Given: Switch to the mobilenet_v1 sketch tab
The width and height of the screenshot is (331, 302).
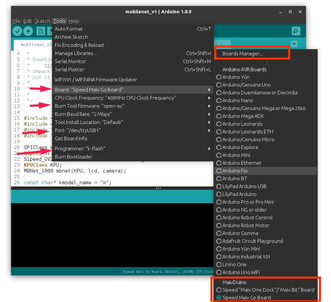Looking at the screenshot, I should point(33,45).
